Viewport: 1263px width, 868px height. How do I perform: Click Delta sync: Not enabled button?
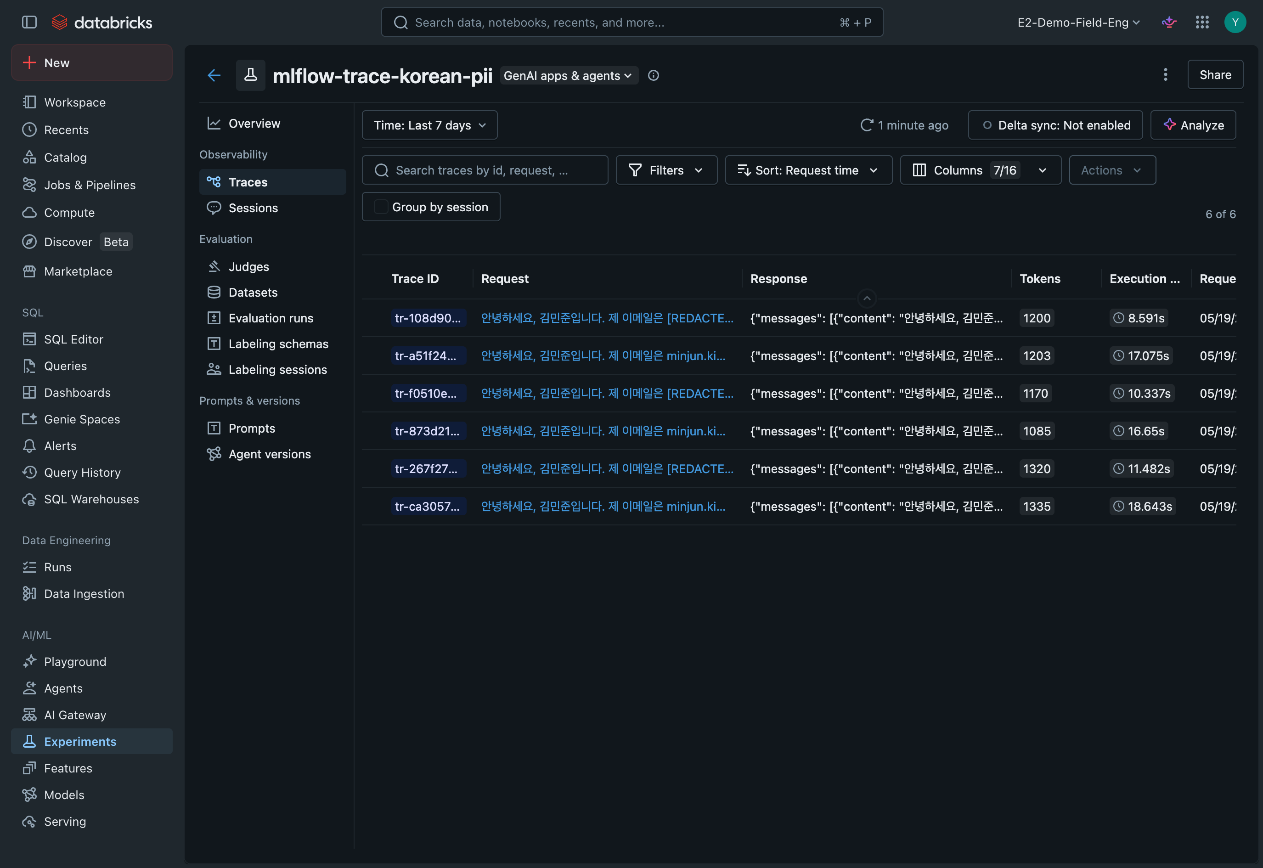tap(1054, 125)
